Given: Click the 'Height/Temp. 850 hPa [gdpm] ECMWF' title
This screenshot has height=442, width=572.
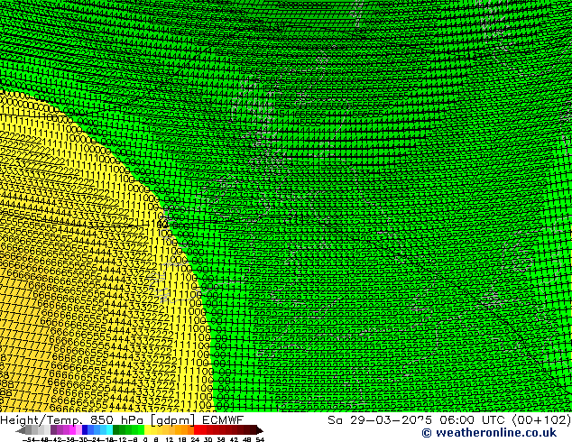Looking at the screenshot, I should (x=122, y=419).
